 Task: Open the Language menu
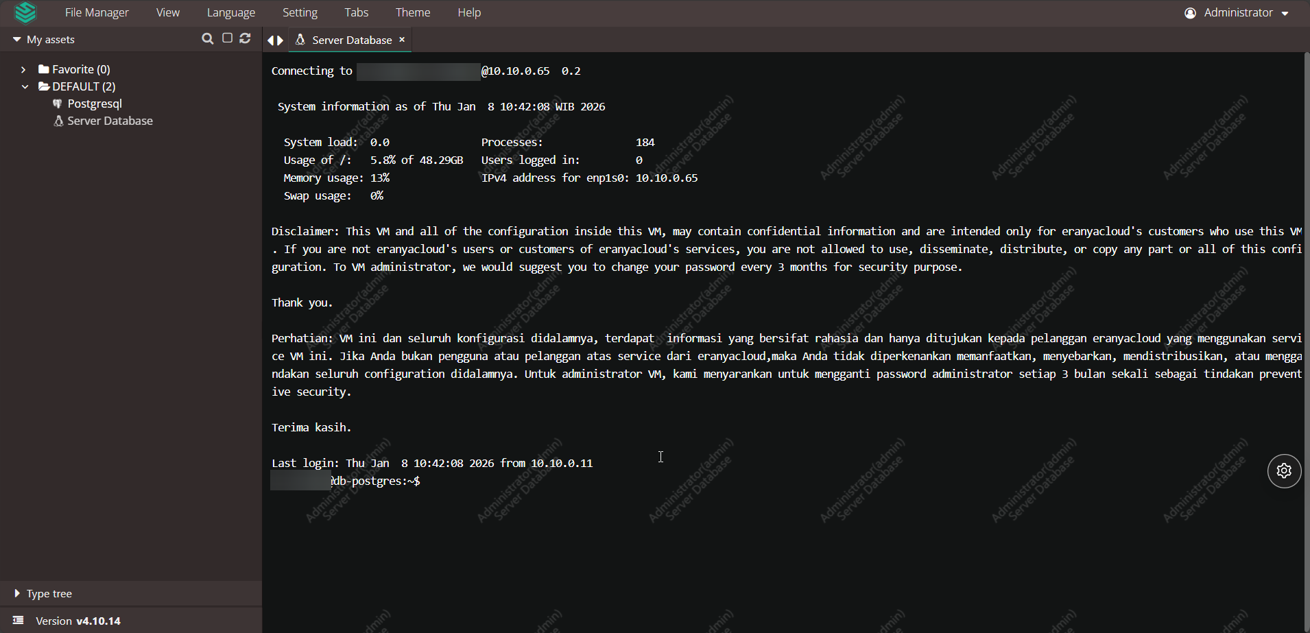click(230, 12)
